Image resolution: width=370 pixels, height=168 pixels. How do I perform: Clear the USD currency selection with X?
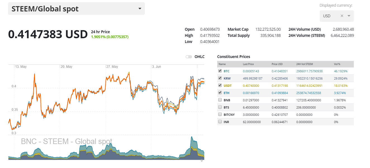click(342, 16)
